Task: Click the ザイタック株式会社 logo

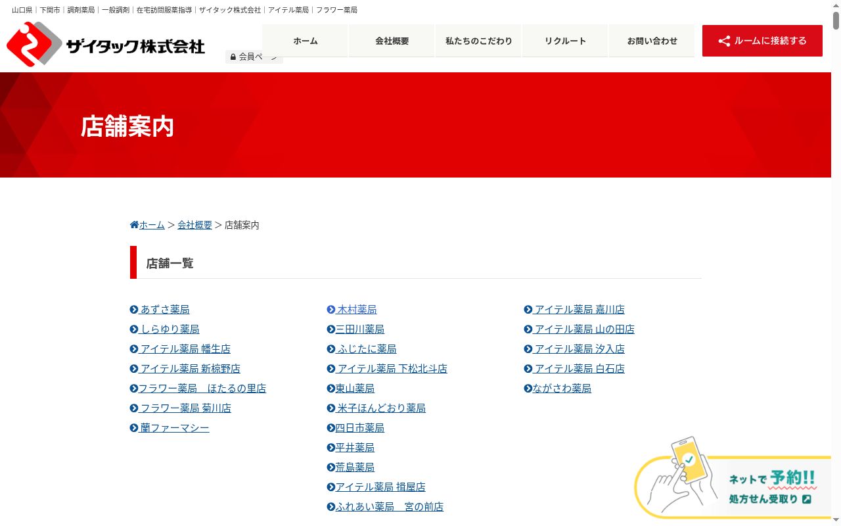Action: click(106, 45)
